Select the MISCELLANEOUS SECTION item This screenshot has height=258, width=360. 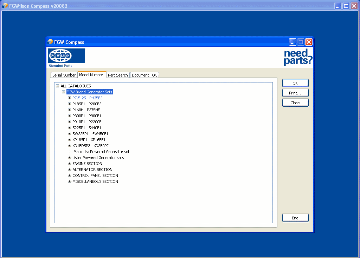coord(95,181)
